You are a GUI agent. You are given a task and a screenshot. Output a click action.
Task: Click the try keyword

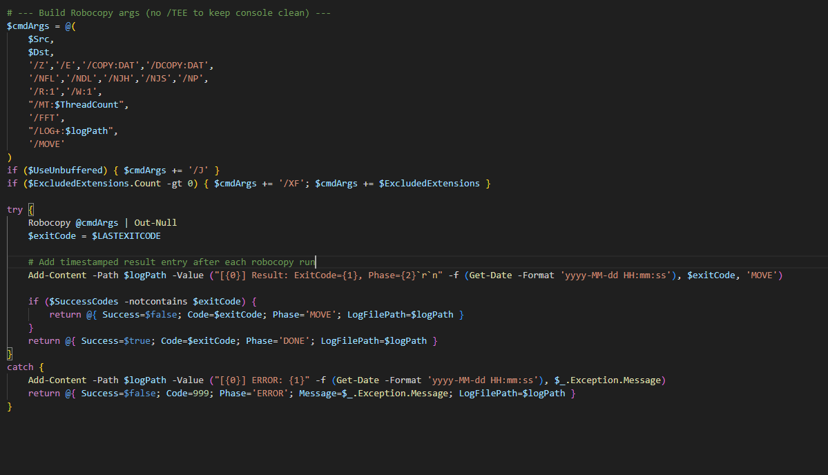[15, 210]
